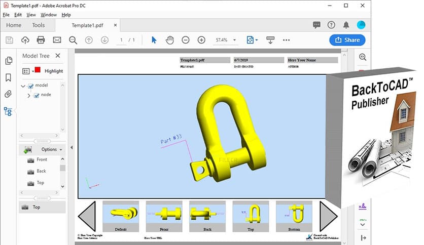Open the Bookmarks panel icon
The image size is (424, 245).
(9, 78)
